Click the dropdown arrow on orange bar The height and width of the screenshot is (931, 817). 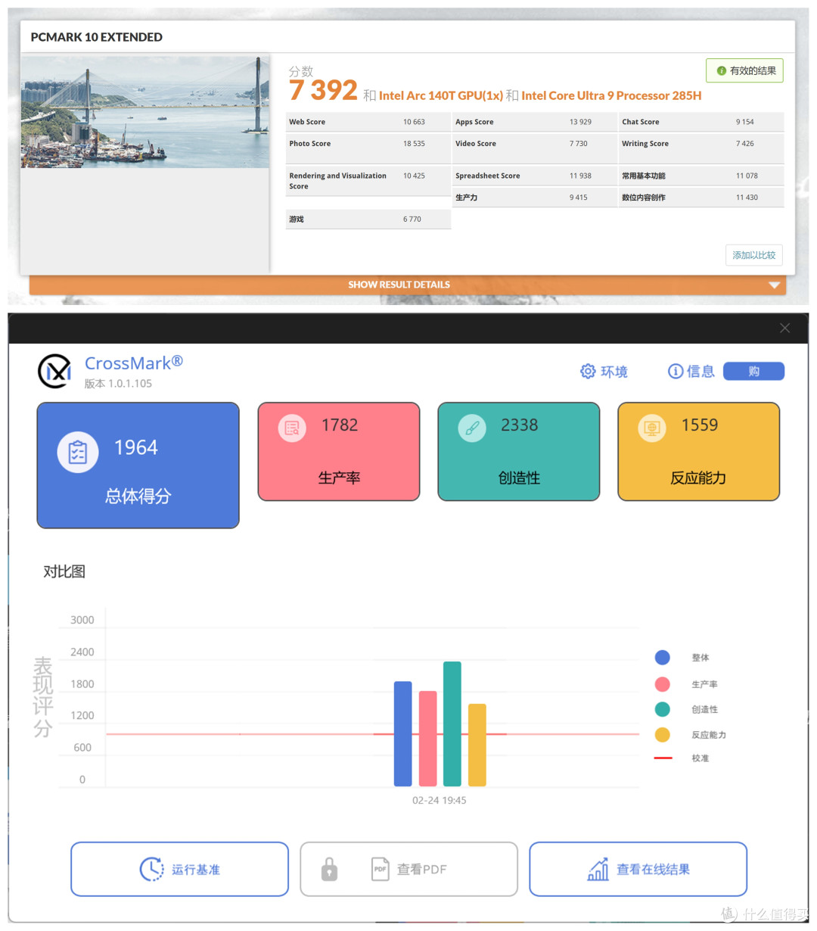coord(774,285)
